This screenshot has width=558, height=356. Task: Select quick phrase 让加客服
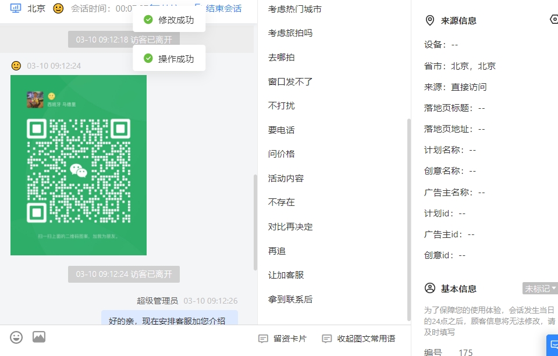click(x=286, y=275)
